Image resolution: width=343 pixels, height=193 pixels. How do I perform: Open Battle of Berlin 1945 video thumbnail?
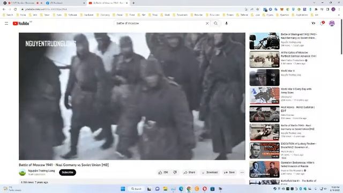264,132
